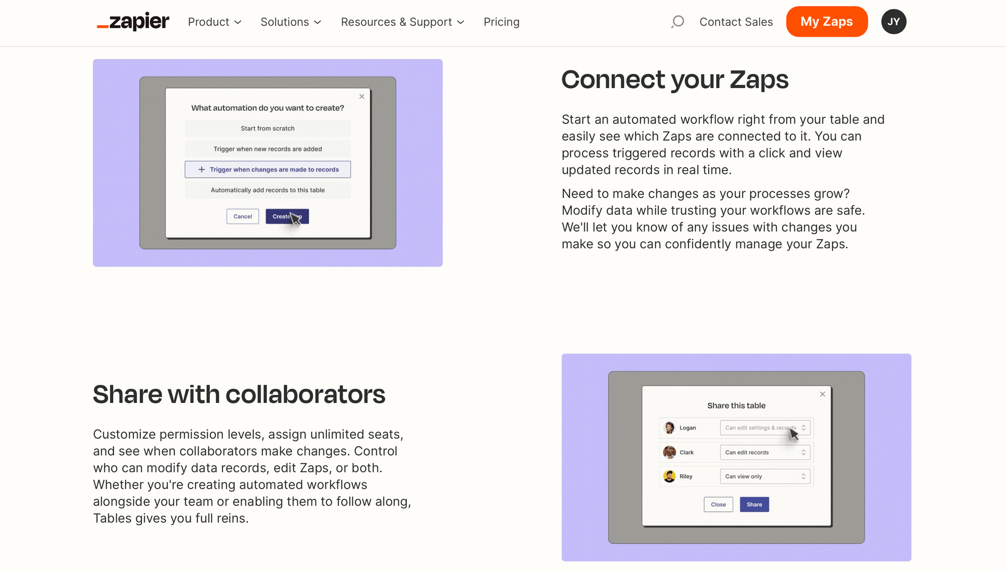1006x571 pixels.
Task: Select Trigger when new records are added
Action: [268, 148]
